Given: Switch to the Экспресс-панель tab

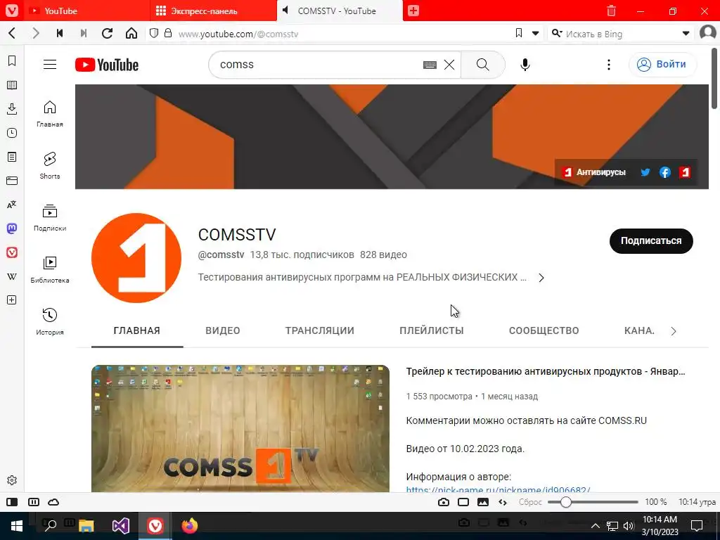Looking at the screenshot, I should [214, 11].
